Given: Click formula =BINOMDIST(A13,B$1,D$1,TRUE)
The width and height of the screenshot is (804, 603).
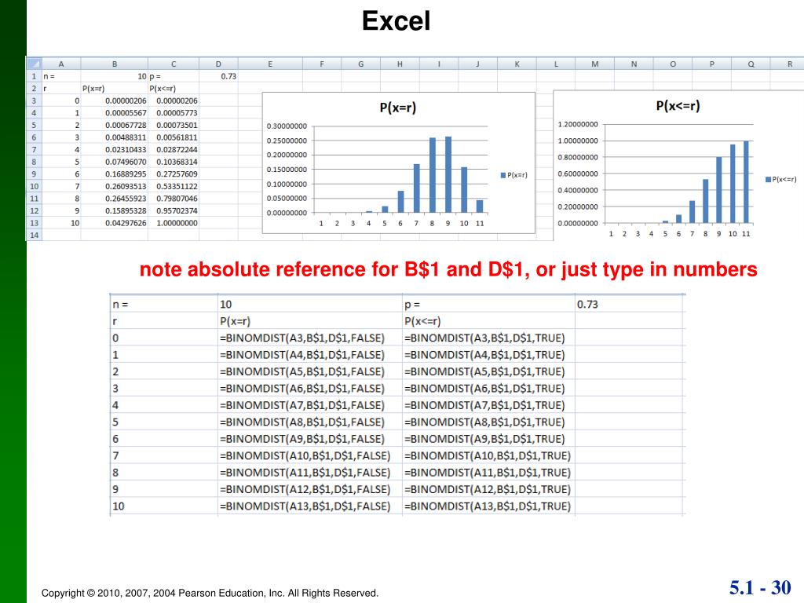Looking at the screenshot, I should click(x=488, y=506).
